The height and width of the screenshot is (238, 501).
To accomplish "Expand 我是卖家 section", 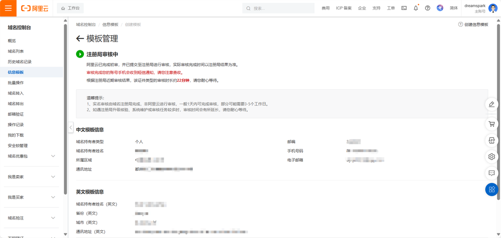I will point(53,177).
